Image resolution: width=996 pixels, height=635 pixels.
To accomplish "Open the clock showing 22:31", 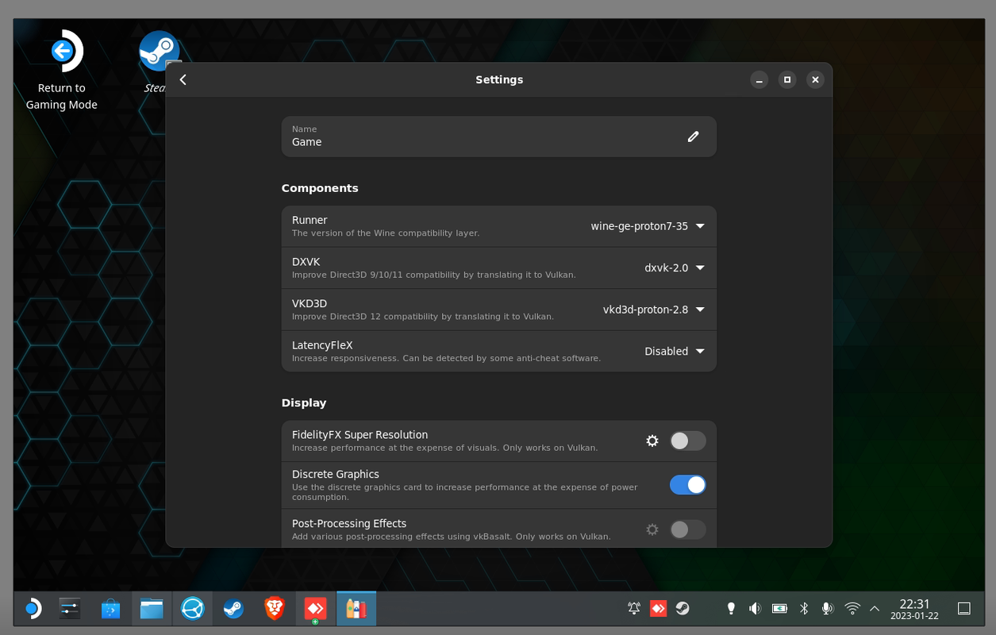I will [x=914, y=609].
